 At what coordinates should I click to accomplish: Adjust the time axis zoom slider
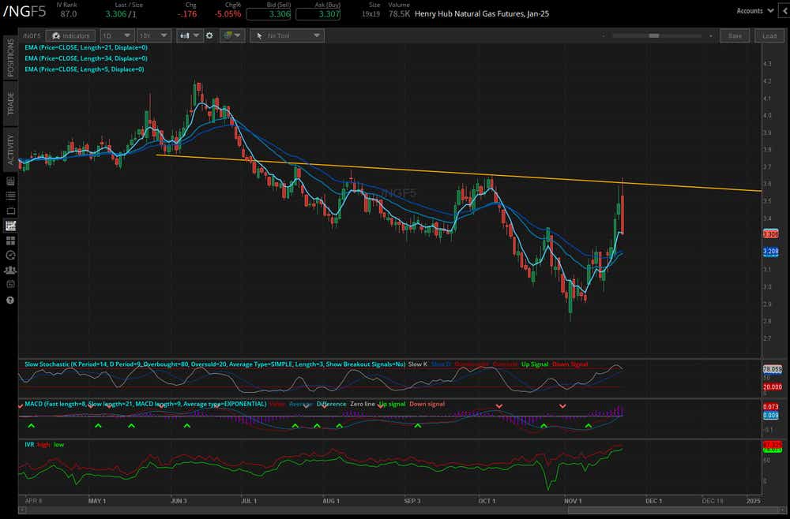coord(653,35)
